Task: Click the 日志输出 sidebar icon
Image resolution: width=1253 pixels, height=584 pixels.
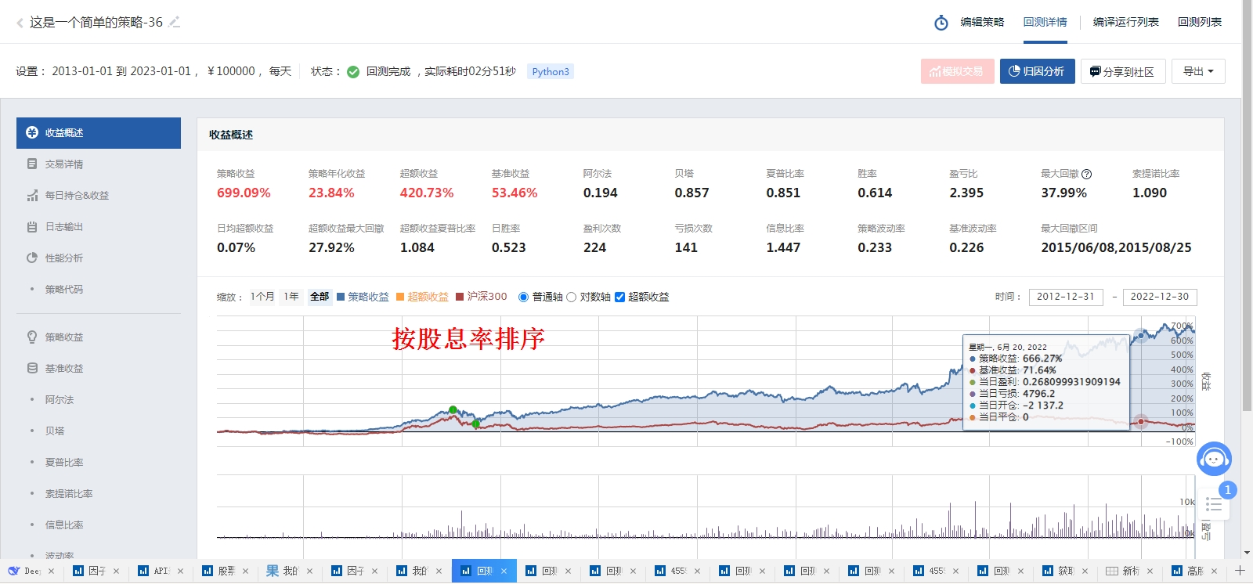Action: [x=32, y=227]
